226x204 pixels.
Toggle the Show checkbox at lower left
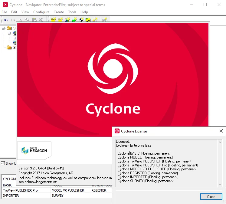coord(3,163)
